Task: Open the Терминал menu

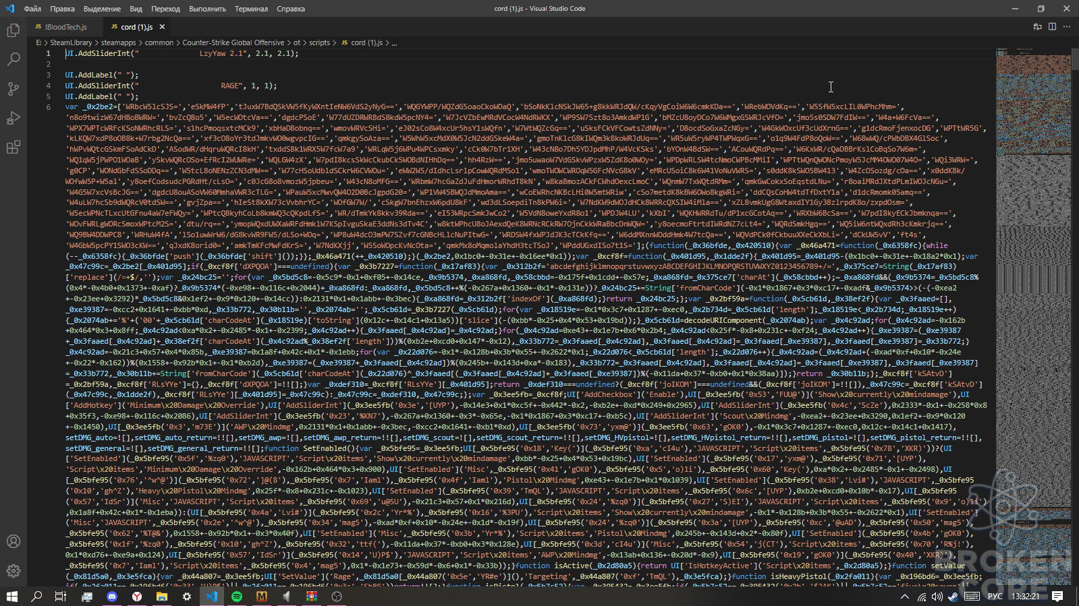Action: pos(251,9)
